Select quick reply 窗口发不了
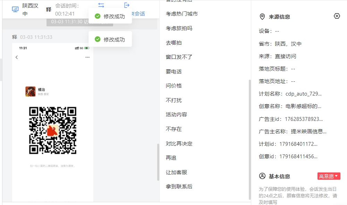Image resolution: width=347 pixels, height=205 pixels. pos(179,57)
